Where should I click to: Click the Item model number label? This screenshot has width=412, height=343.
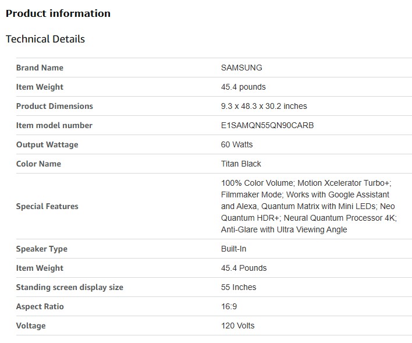54,125
